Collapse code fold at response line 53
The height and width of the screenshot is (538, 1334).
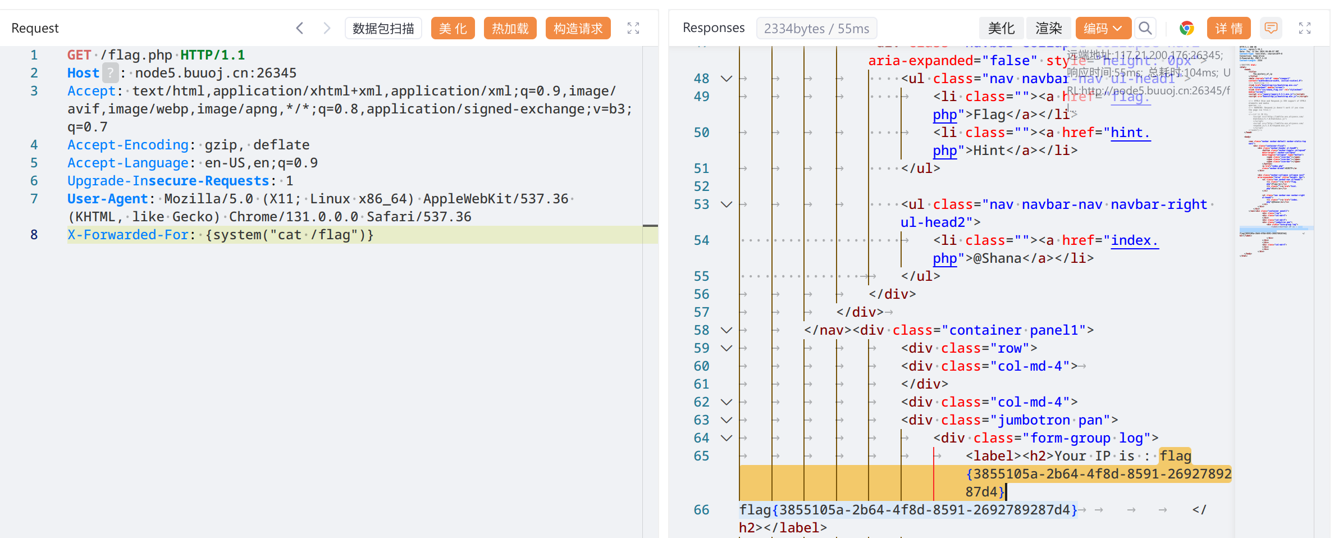(x=727, y=204)
